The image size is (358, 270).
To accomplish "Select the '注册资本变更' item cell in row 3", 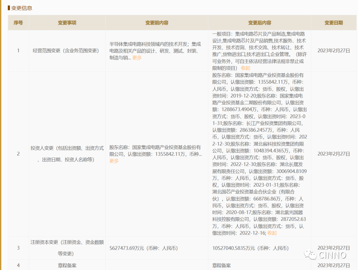I will [x=67, y=248].
